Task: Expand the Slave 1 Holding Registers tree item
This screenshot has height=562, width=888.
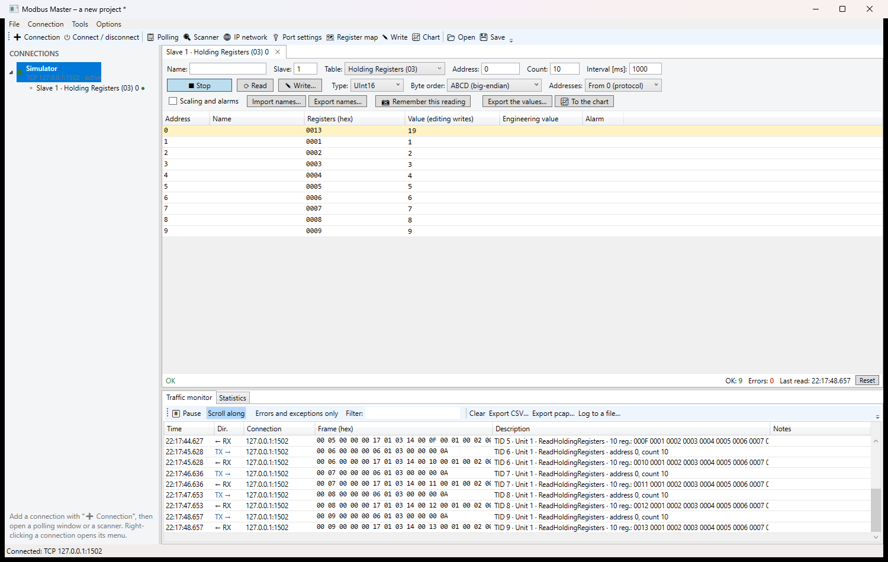Action: 31,88
